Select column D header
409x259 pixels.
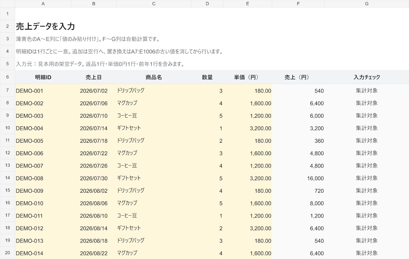click(207, 4)
